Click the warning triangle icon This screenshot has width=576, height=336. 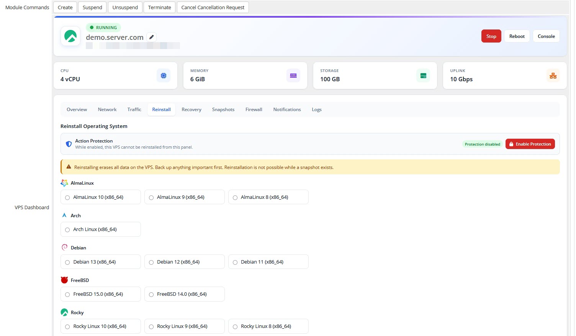coord(69,167)
